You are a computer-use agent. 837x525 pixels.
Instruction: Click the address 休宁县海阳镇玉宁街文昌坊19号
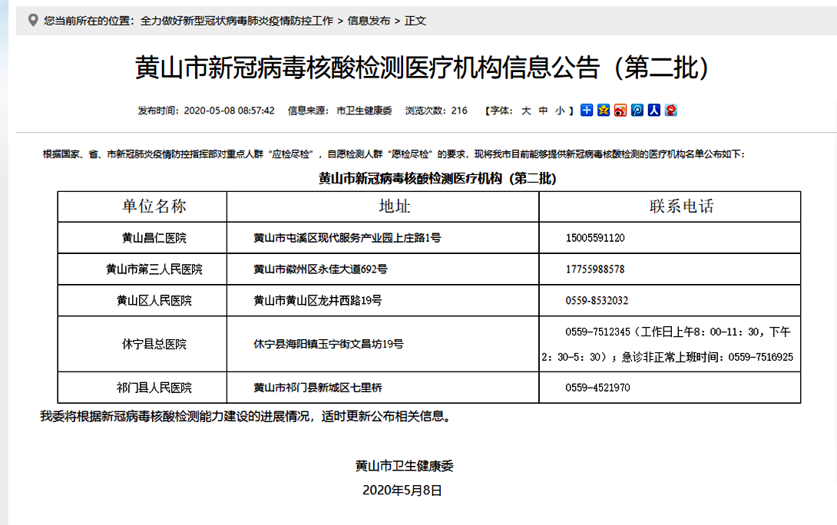[x=329, y=344]
